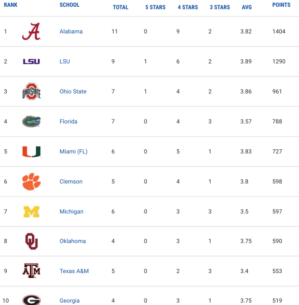Sort table by POINTS column header
Image resolution: width=299 pixels, height=305 pixels.
281,5
